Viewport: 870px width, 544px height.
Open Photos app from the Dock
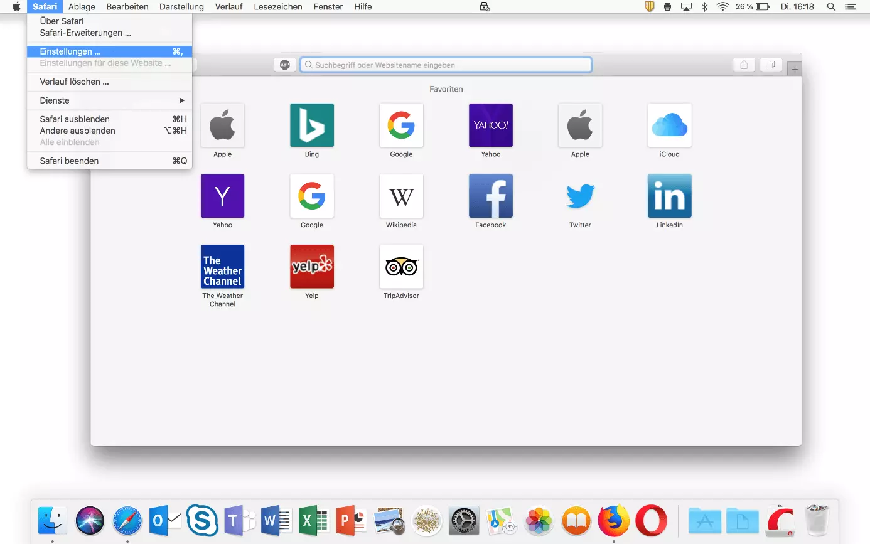539,520
